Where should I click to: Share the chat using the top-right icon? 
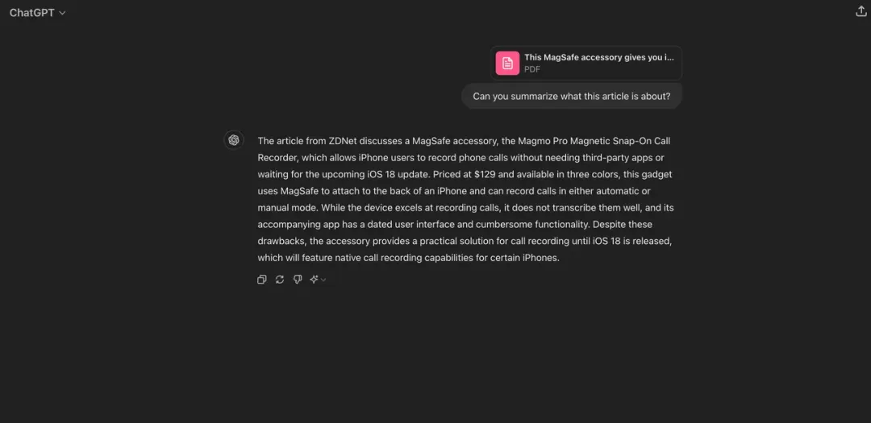pyautogui.click(x=861, y=11)
